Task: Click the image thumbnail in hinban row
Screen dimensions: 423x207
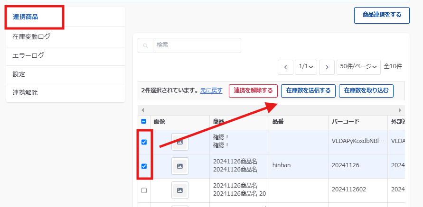Action: click(x=180, y=166)
